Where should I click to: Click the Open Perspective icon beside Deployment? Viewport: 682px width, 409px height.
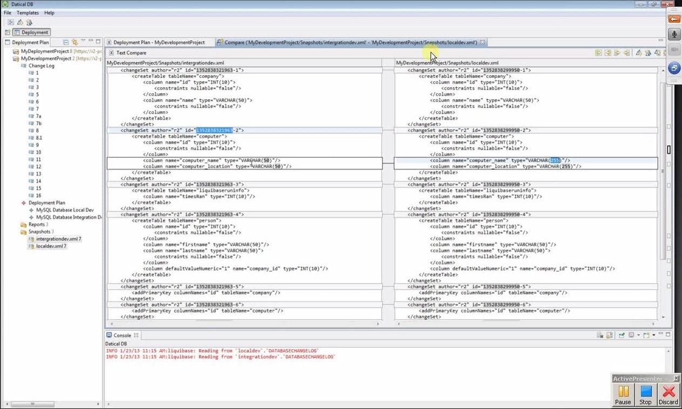point(8,32)
